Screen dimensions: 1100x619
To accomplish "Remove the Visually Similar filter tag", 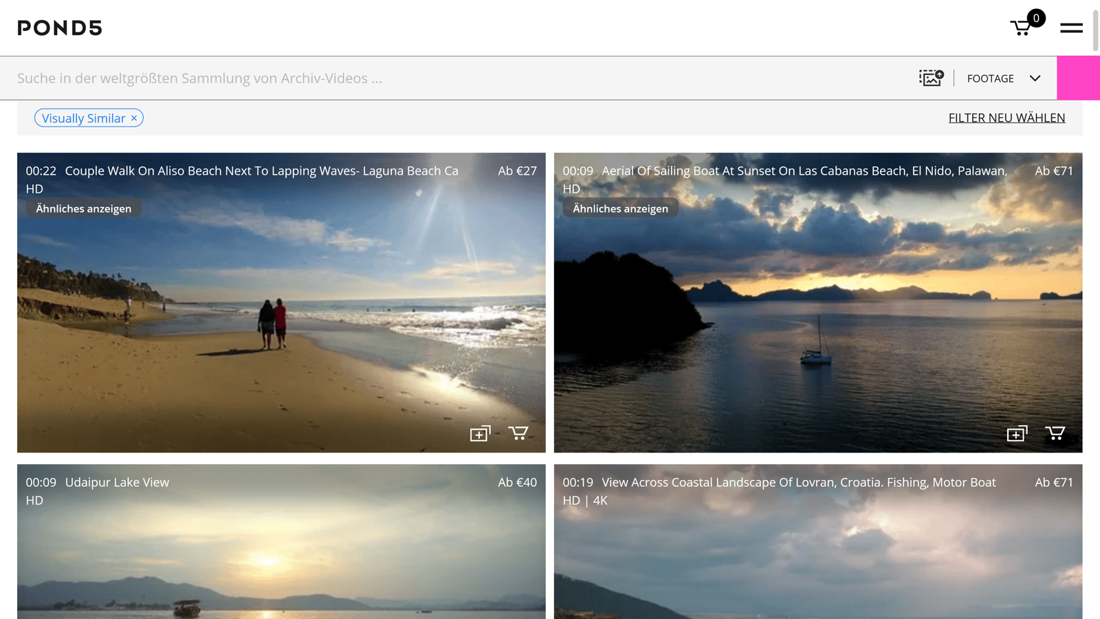I will [134, 118].
